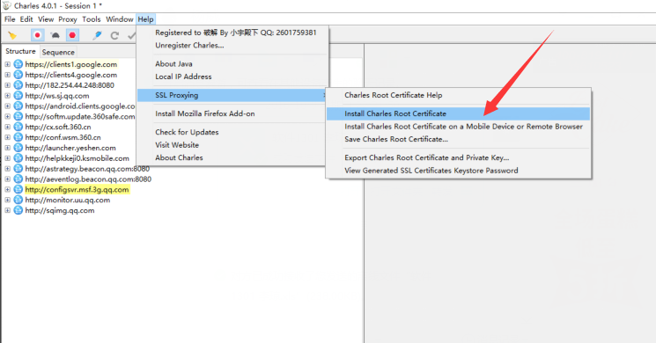Expand http://softm.update.360safe.com node
Viewport: 656px width, 343px height.
8,117
